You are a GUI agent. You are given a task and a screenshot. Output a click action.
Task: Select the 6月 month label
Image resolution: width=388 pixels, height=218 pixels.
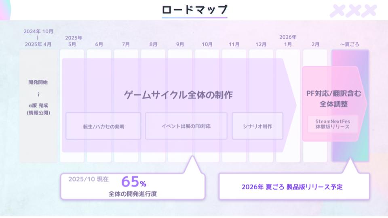coord(99,44)
